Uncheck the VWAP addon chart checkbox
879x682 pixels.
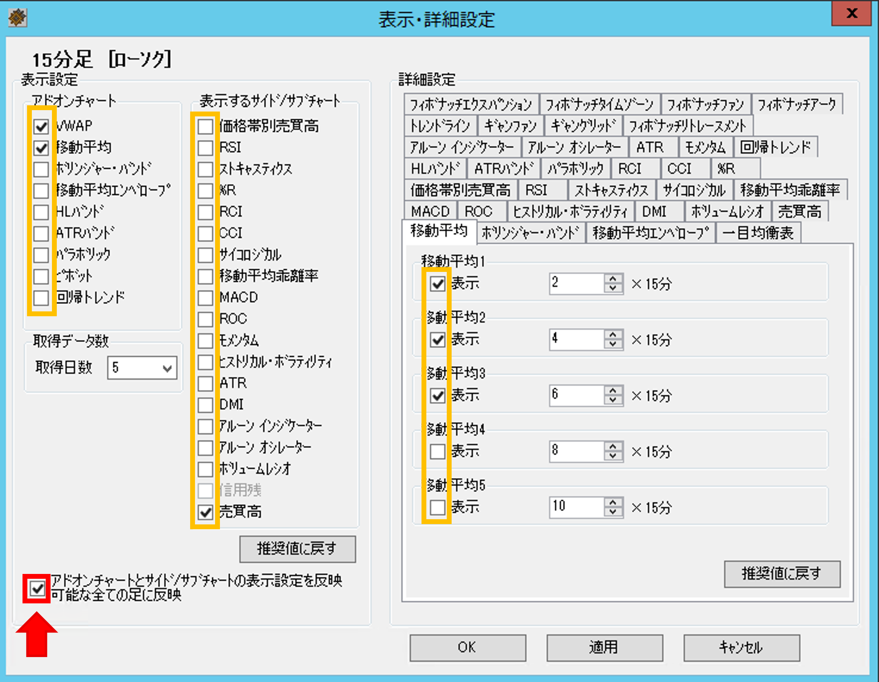(x=42, y=127)
